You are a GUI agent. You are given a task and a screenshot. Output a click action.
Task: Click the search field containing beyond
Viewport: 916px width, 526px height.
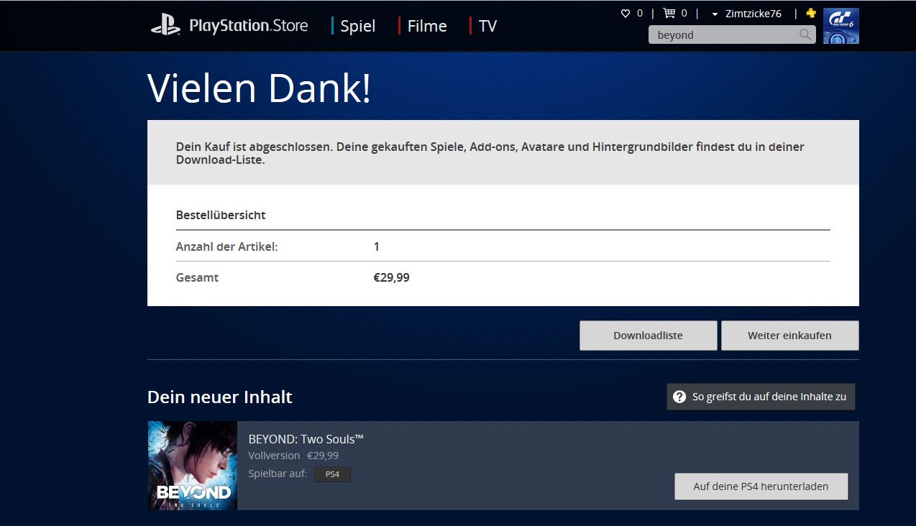[x=732, y=34]
